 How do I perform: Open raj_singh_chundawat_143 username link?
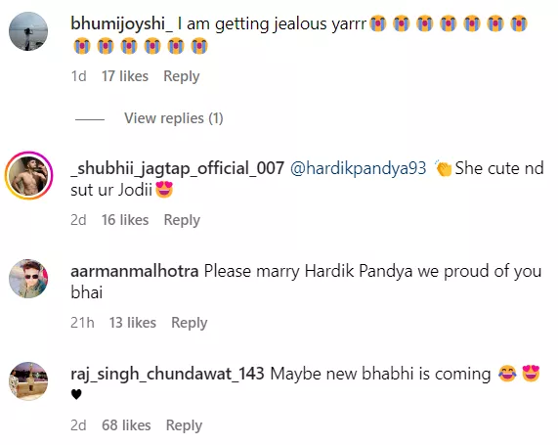click(167, 374)
